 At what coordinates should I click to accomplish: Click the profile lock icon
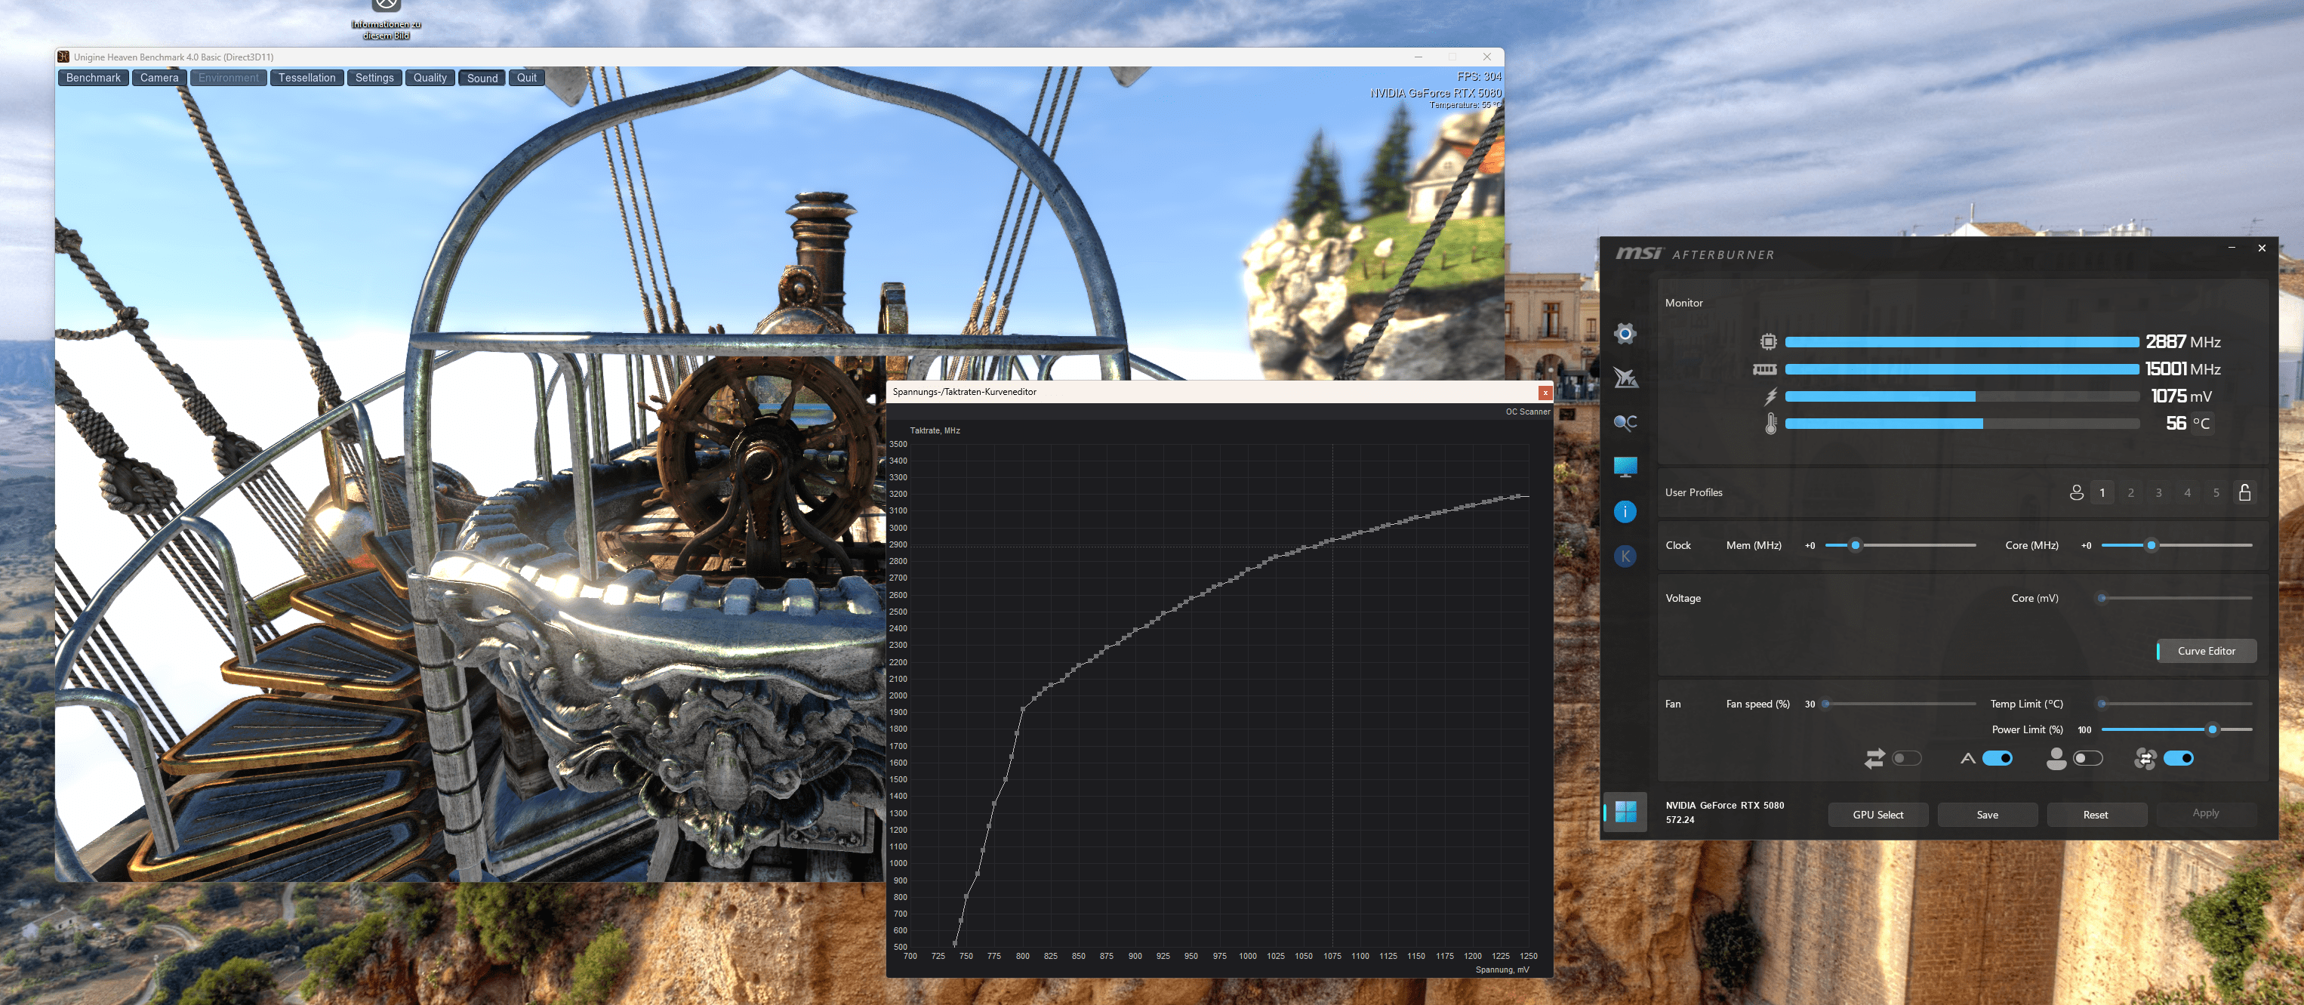coord(2244,492)
